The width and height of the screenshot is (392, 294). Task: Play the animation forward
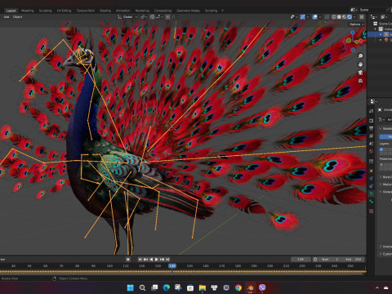[x=157, y=260]
